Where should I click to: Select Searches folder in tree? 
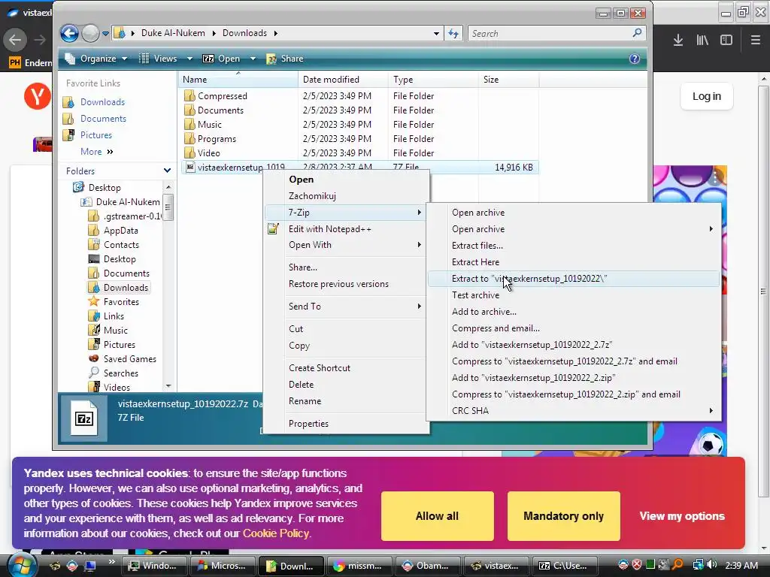pos(121,373)
